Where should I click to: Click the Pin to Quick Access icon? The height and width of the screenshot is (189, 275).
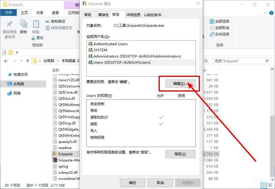[10, 24]
